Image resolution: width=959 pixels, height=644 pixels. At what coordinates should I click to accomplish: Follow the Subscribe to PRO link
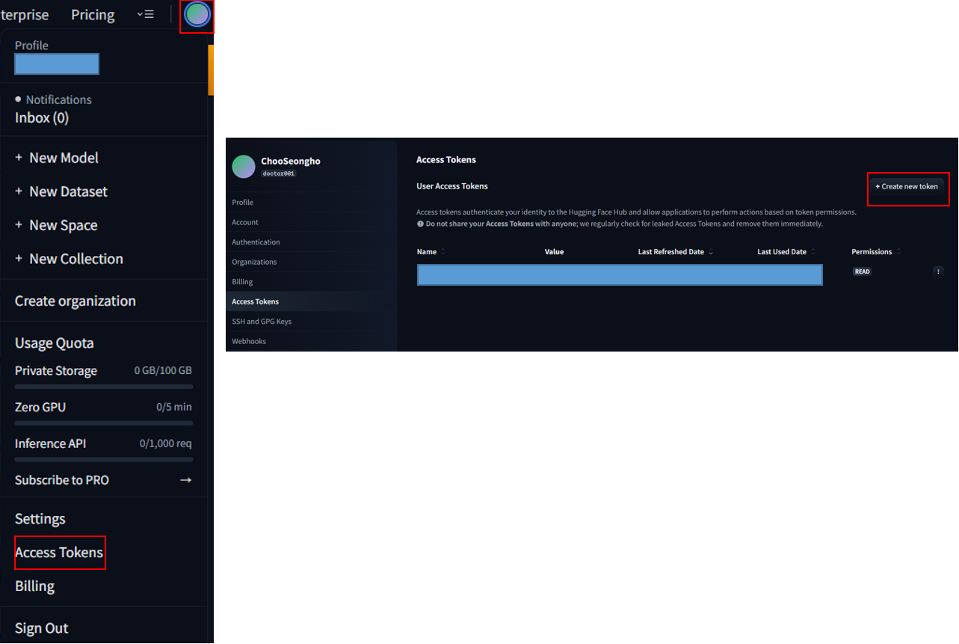click(62, 480)
